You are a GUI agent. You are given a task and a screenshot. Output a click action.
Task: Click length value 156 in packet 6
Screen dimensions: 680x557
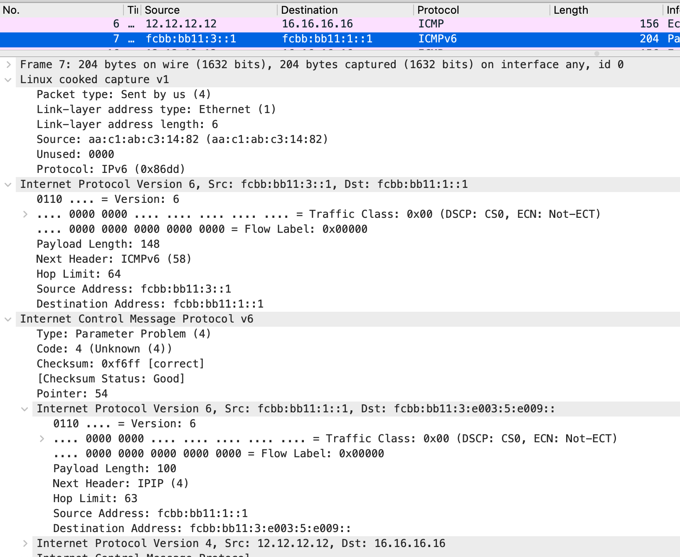pos(649,24)
